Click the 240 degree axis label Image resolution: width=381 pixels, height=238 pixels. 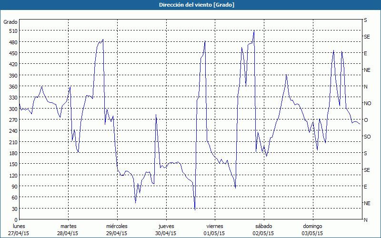pyautogui.click(x=12, y=131)
